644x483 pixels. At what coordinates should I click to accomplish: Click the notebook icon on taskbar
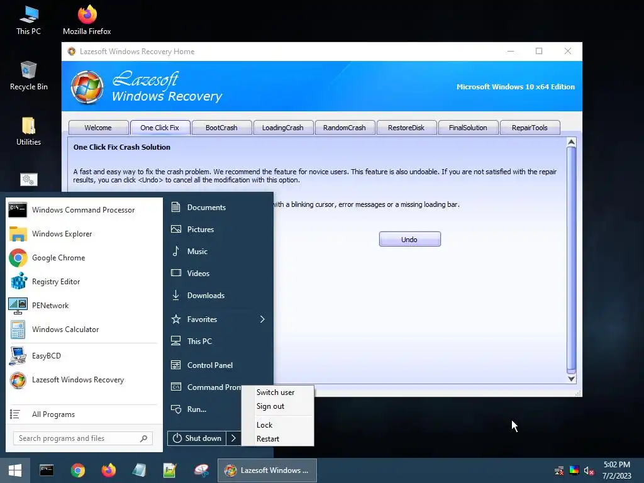pos(140,470)
